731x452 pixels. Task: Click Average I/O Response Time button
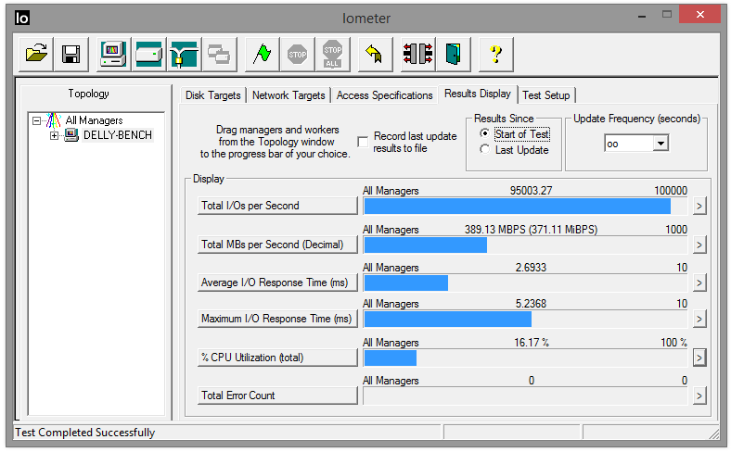[277, 282]
